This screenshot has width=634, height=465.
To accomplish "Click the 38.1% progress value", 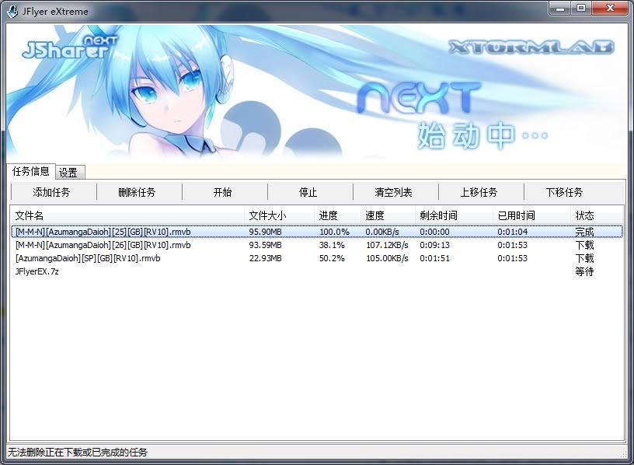I will (x=332, y=245).
